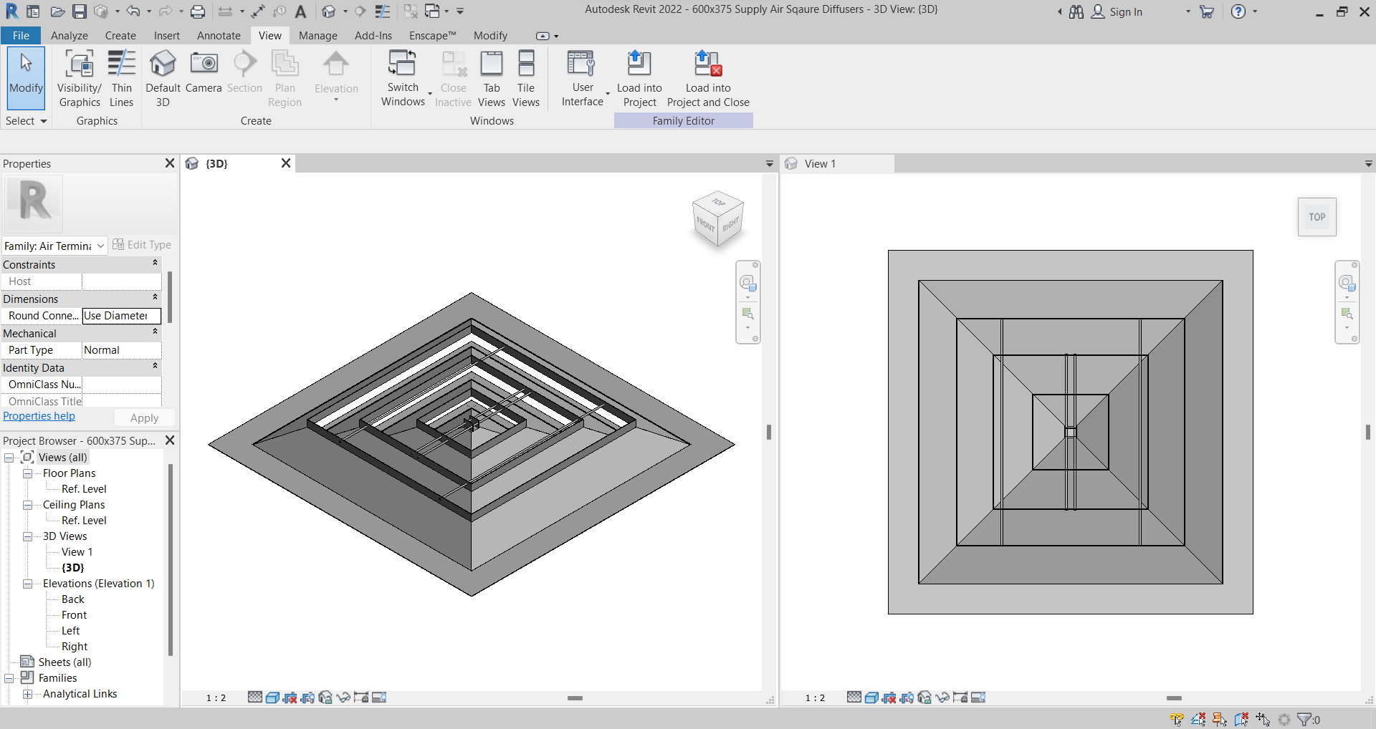Toggle Select Pinned Elements in status bar
This screenshot has height=729, width=1376.
(1220, 720)
